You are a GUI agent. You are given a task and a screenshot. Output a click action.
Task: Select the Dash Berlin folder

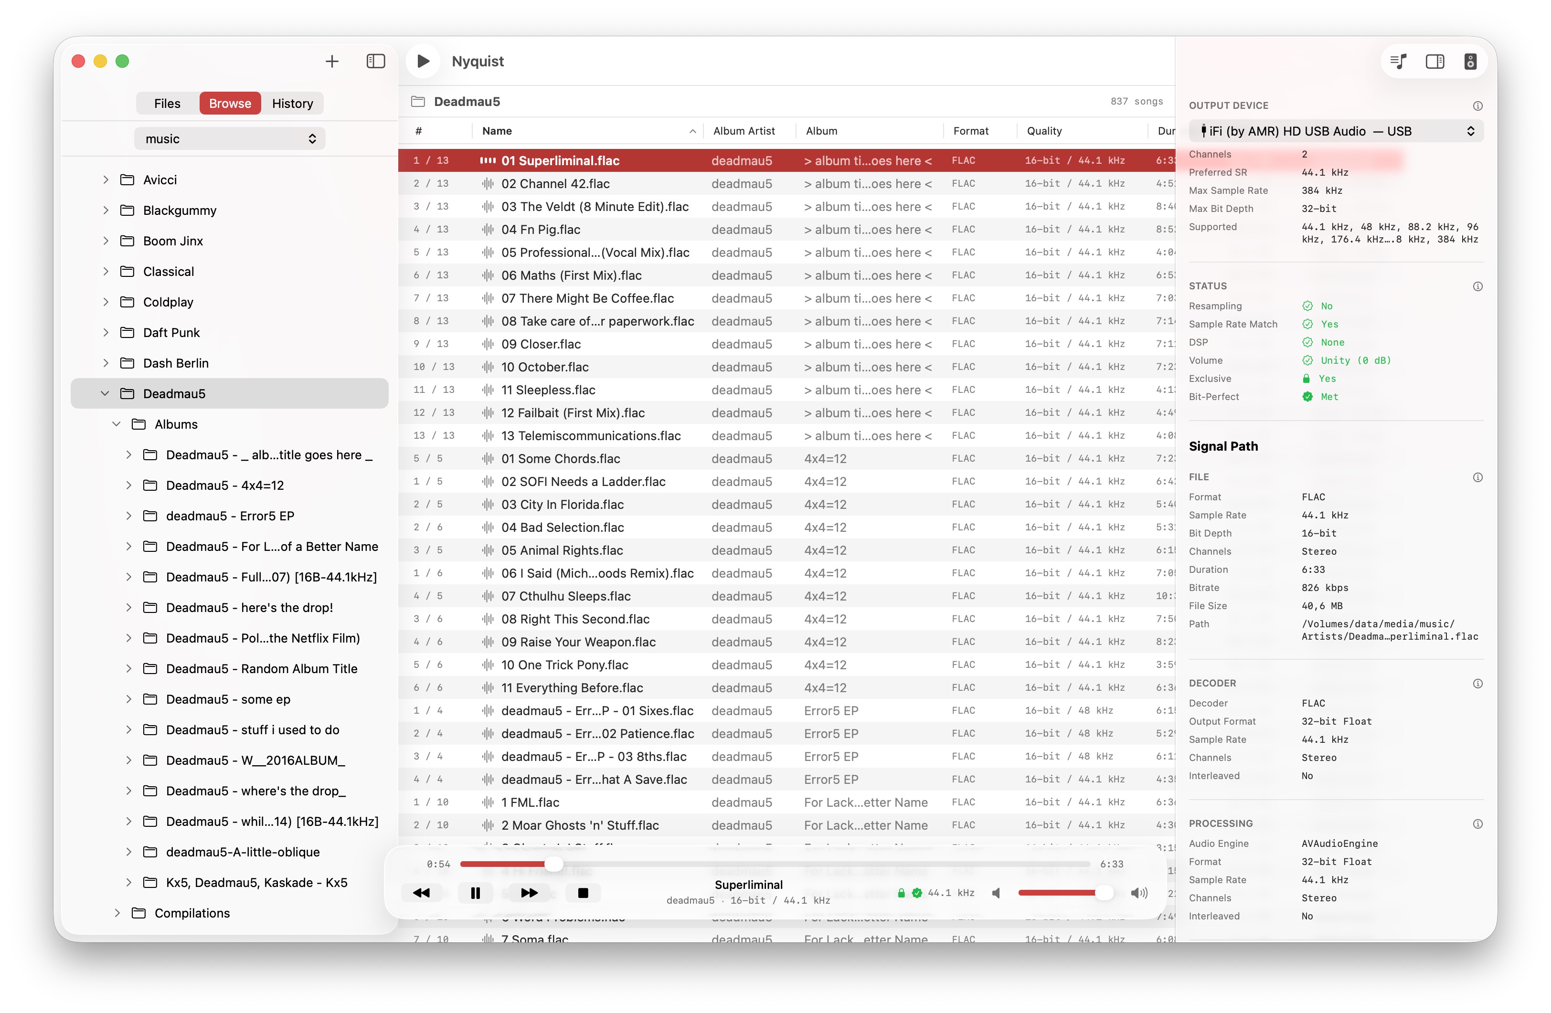pyautogui.click(x=229, y=363)
